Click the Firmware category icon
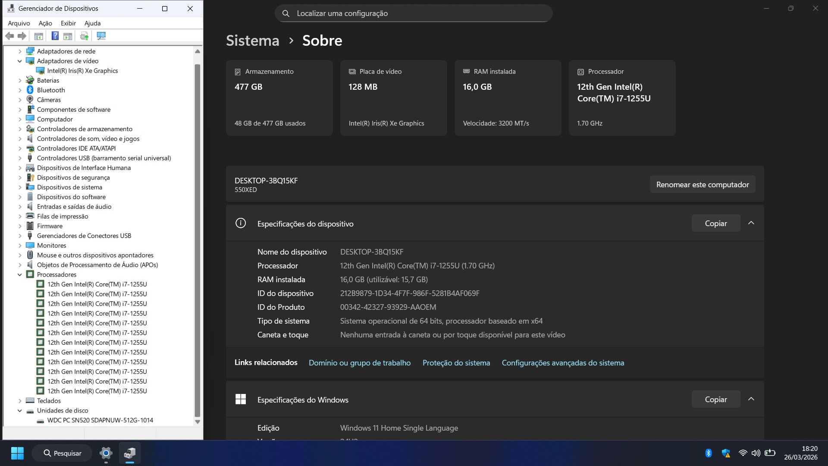Screen dimensions: 828x466 (30, 226)
